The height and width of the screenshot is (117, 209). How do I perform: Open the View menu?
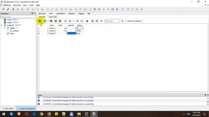point(25,5)
